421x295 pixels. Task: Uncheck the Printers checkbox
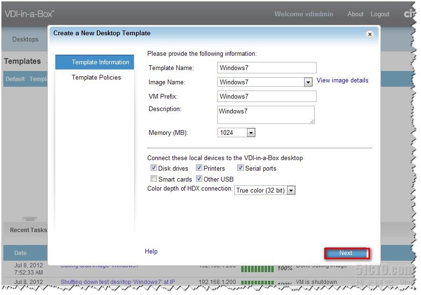click(199, 168)
